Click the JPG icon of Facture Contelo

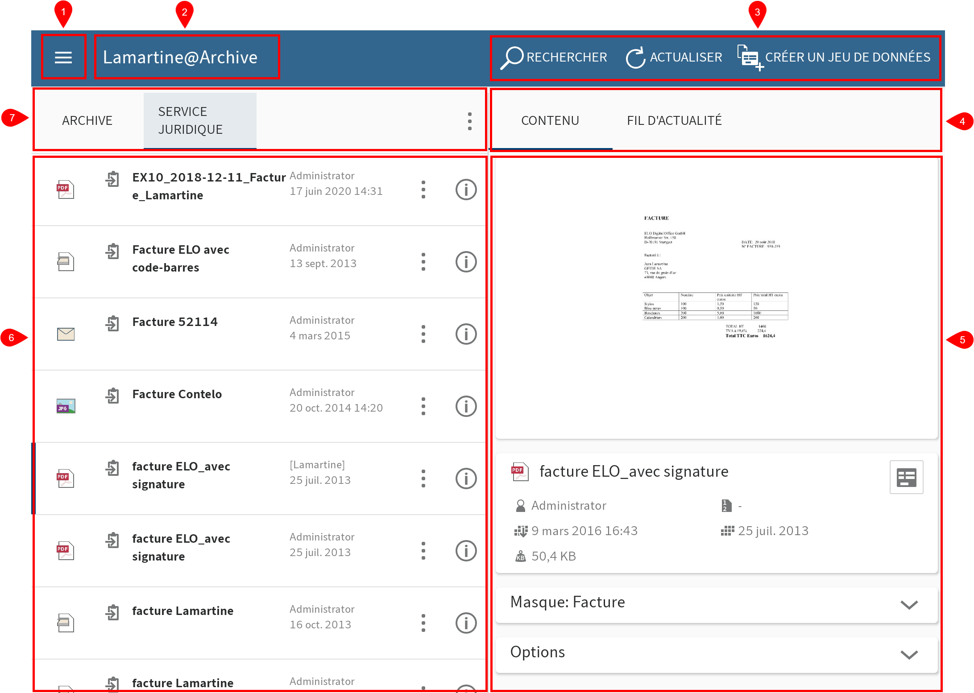click(x=66, y=406)
